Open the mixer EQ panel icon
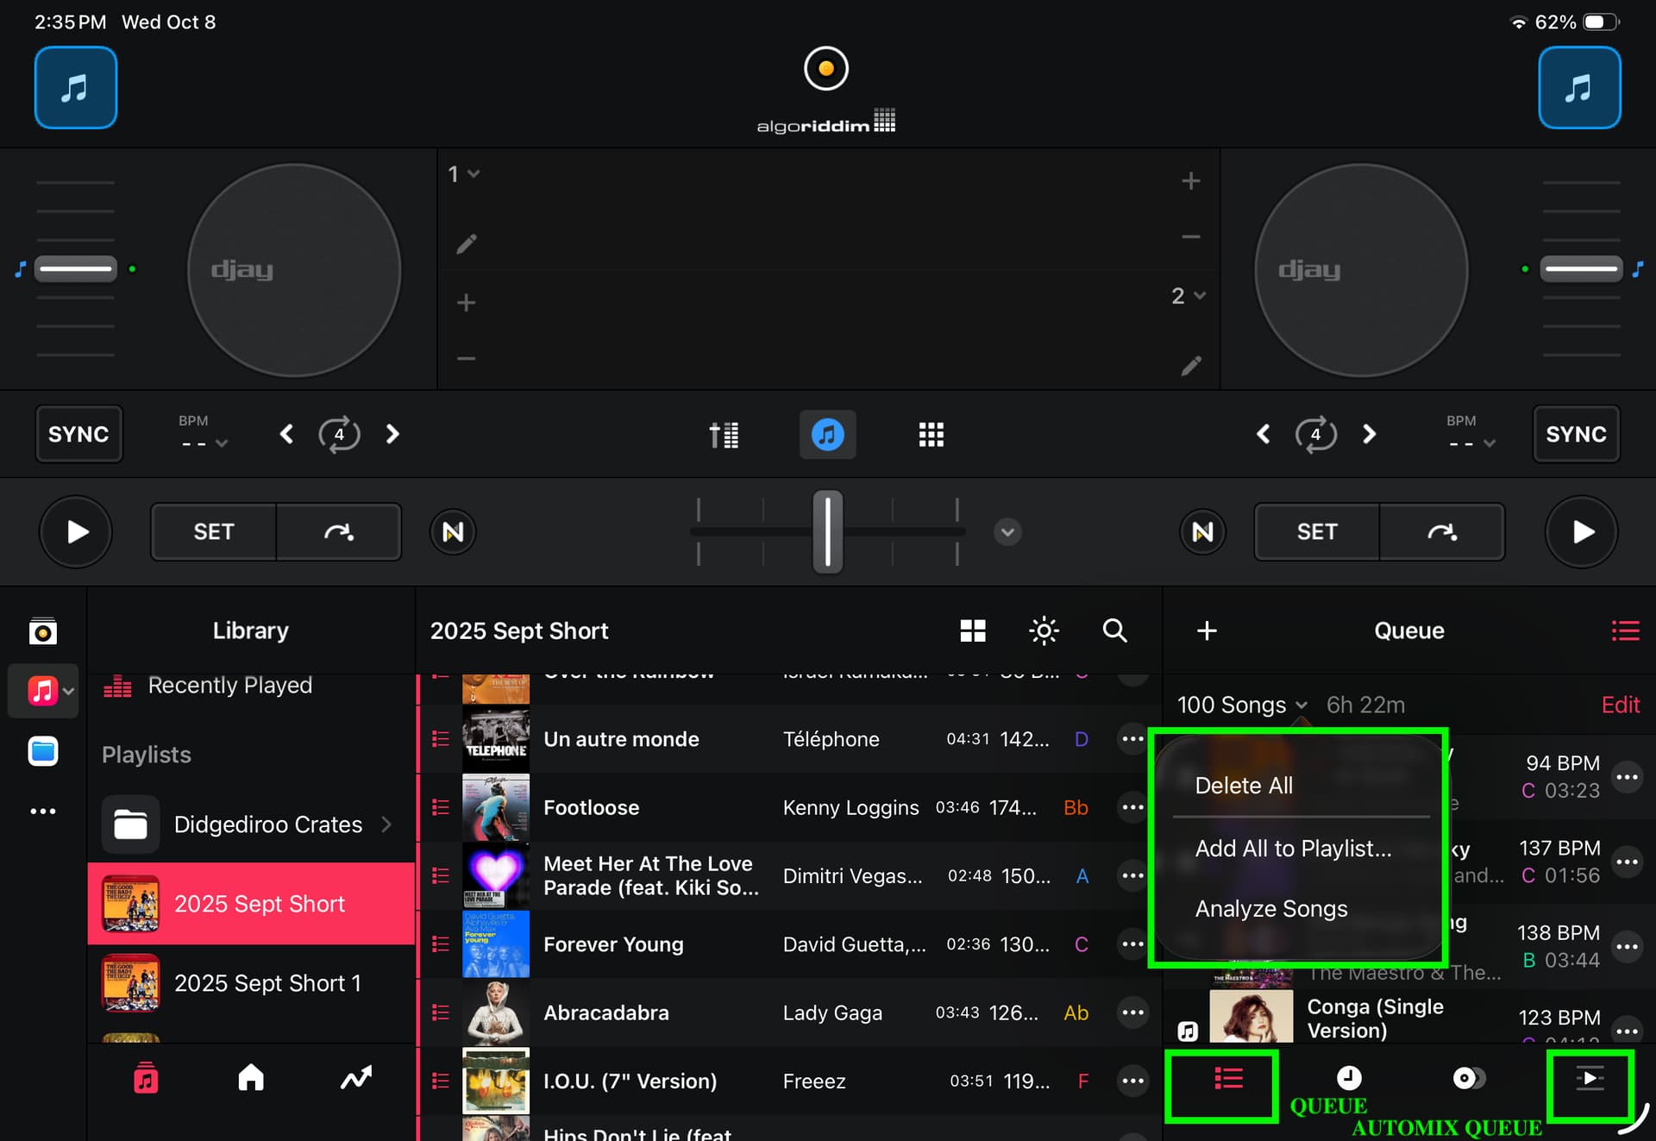 click(724, 435)
